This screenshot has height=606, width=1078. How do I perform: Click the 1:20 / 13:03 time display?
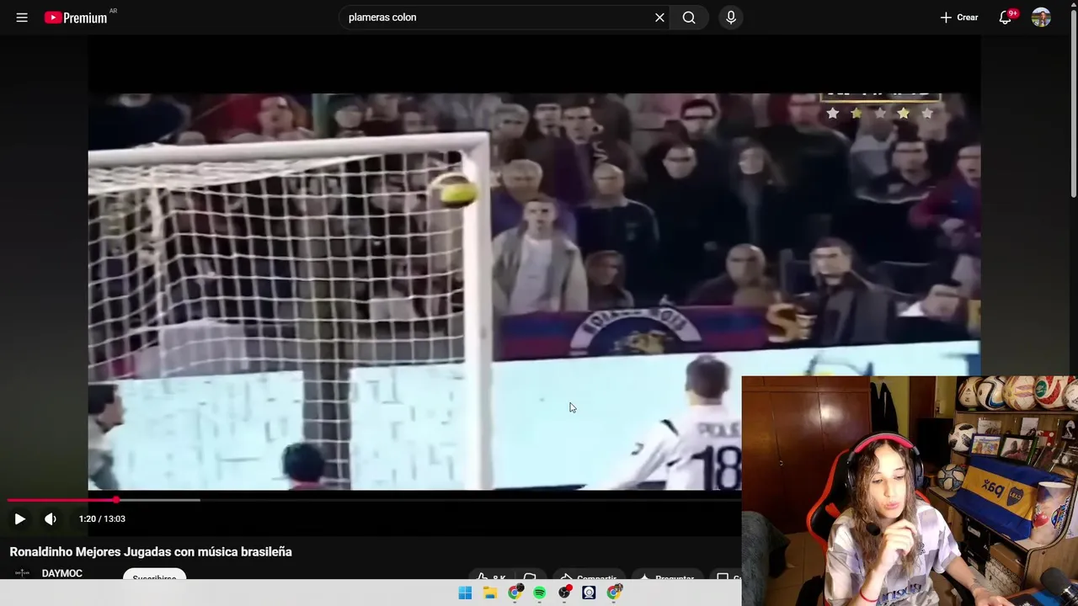click(102, 518)
